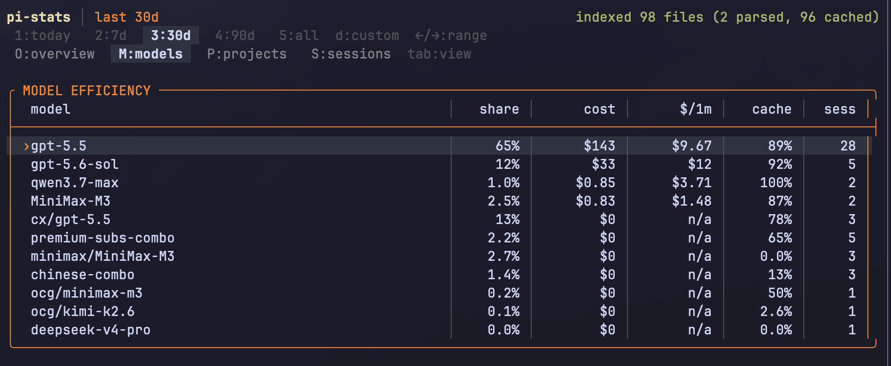The width and height of the screenshot is (891, 366).
Task: Click the 13% share of cx/gpt-5.5
Action: pyautogui.click(x=507, y=219)
